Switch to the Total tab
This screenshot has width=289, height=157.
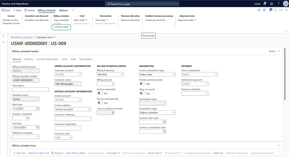(65, 59)
